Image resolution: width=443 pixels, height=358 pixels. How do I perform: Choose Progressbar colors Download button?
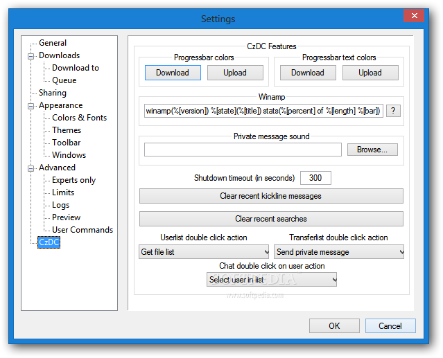[173, 73]
